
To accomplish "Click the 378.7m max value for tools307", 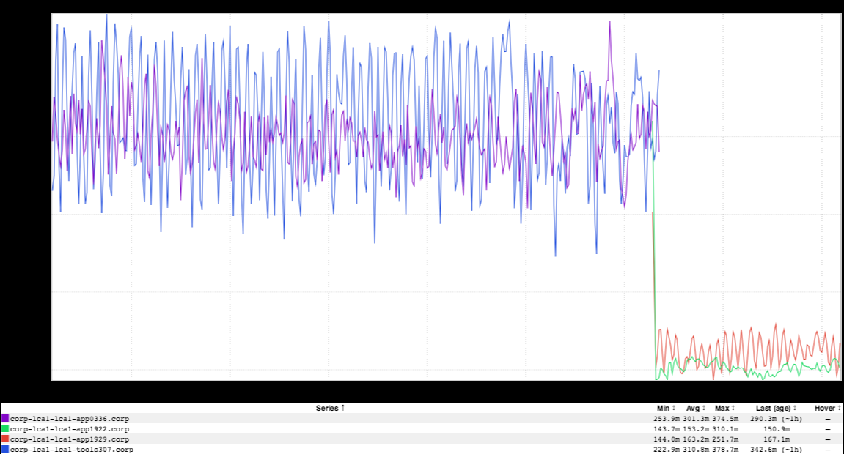I will [725, 450].
